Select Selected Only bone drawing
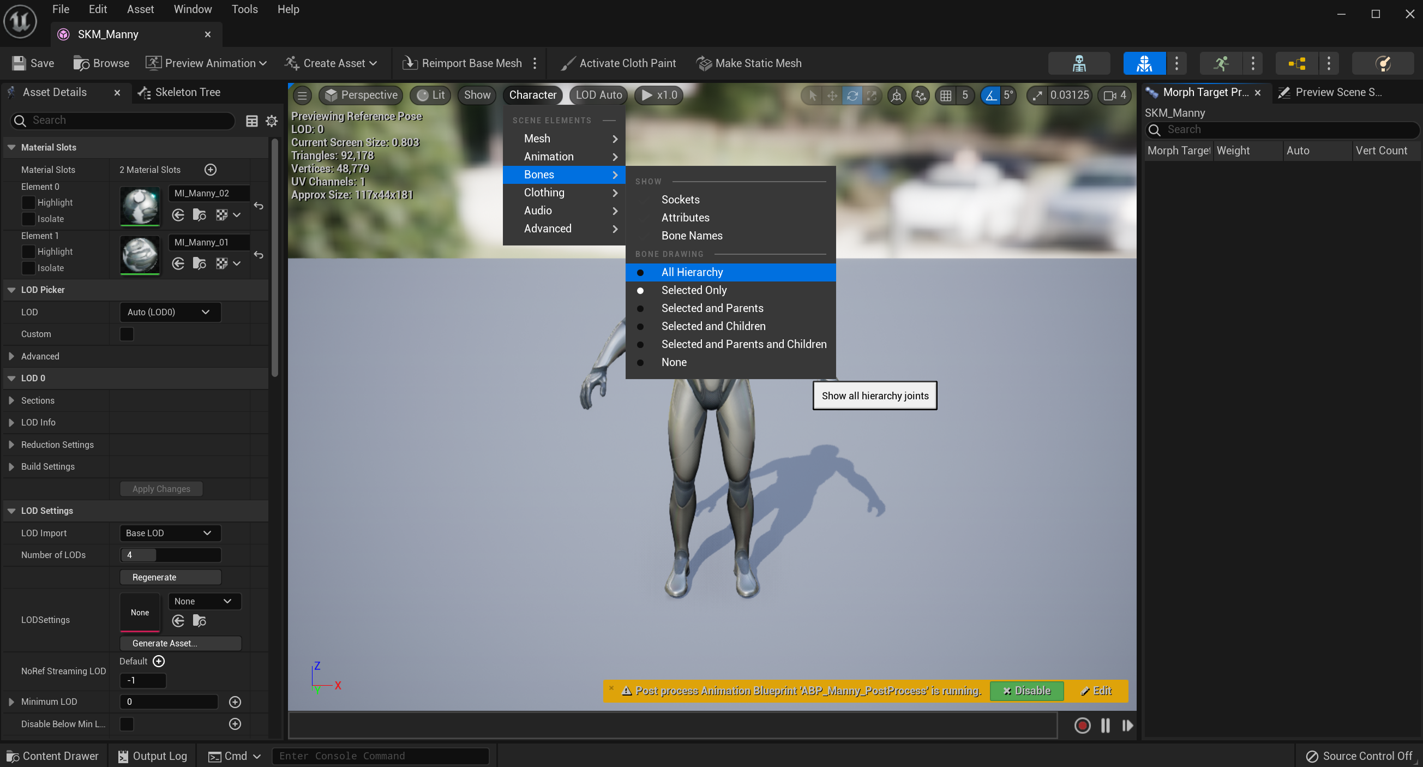The image size is (1423, 767). click(x=730, y=290)
